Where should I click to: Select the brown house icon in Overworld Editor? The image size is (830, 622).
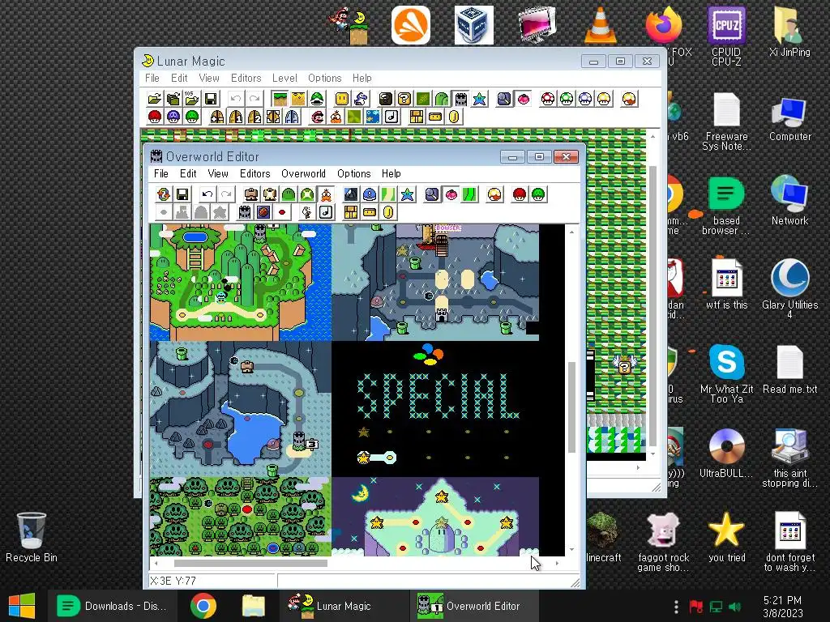point(251,194)
